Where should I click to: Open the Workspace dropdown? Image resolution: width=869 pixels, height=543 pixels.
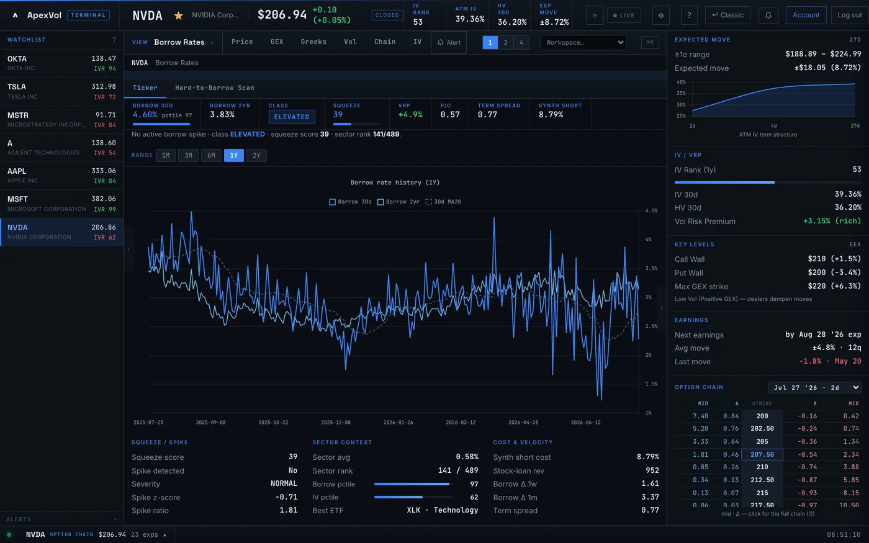[x=583, y=42]
